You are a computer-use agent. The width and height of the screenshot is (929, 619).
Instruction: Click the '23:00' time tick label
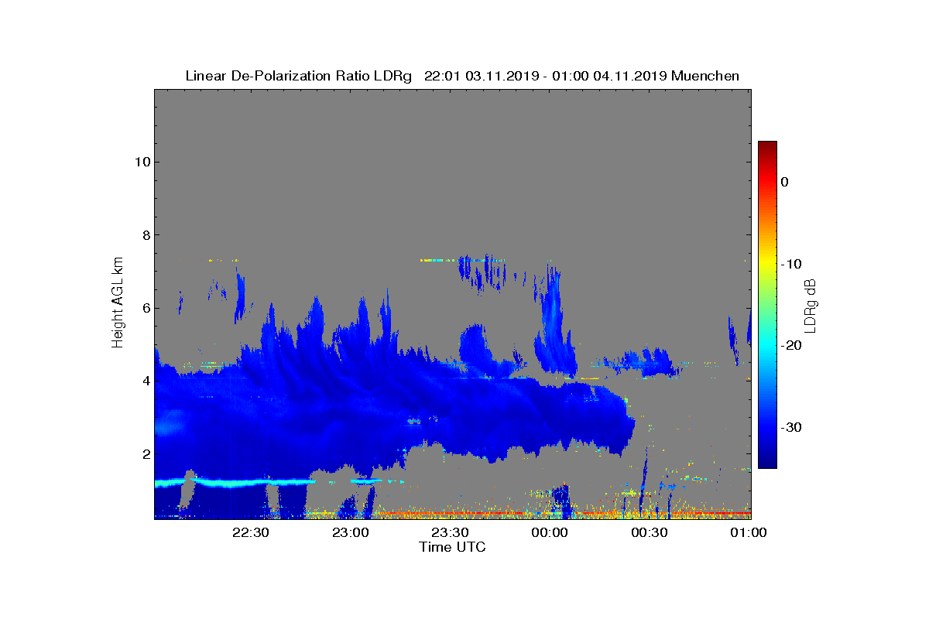click(x=350, y=532)
